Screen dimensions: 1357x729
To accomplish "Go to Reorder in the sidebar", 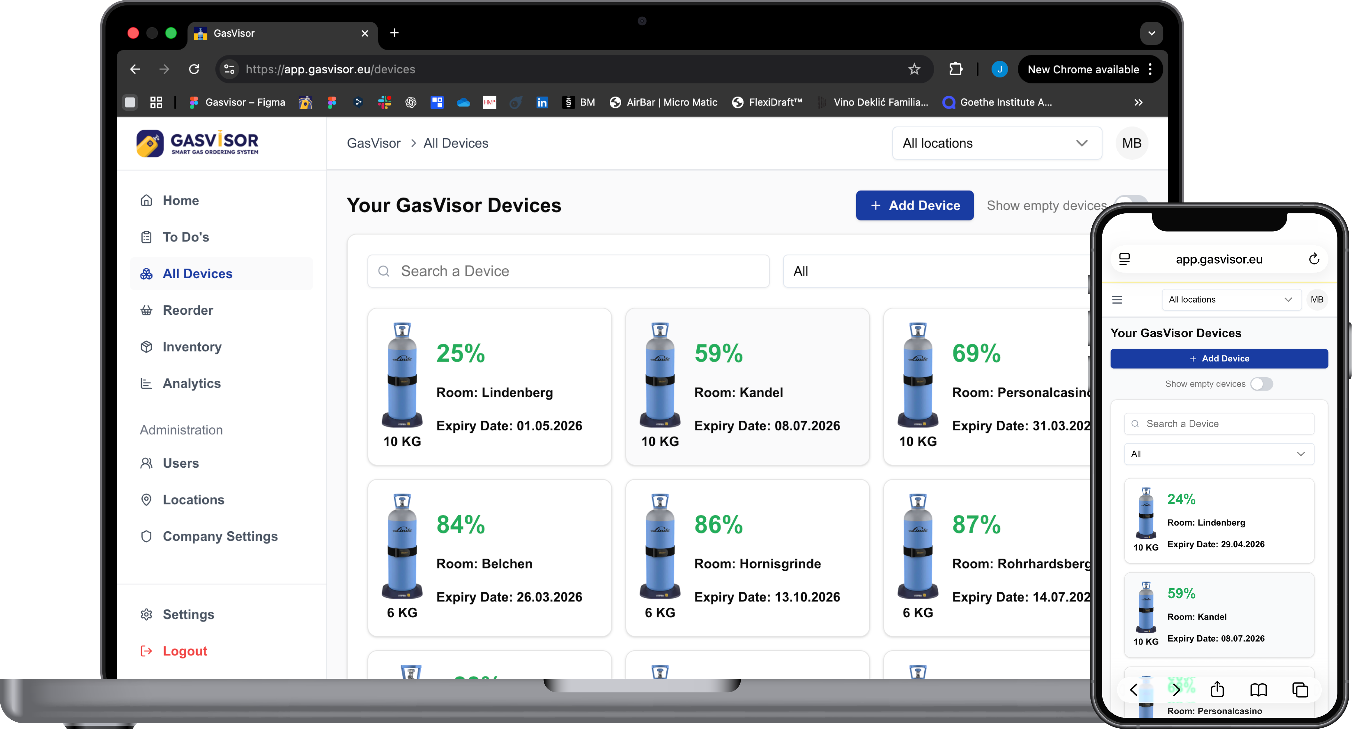I will pyautogui.click(x=188, y=311).
